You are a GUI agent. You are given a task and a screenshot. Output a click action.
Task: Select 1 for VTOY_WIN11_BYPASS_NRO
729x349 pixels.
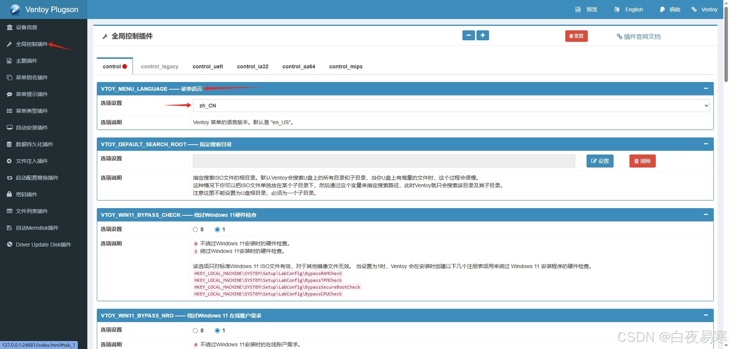217,330
